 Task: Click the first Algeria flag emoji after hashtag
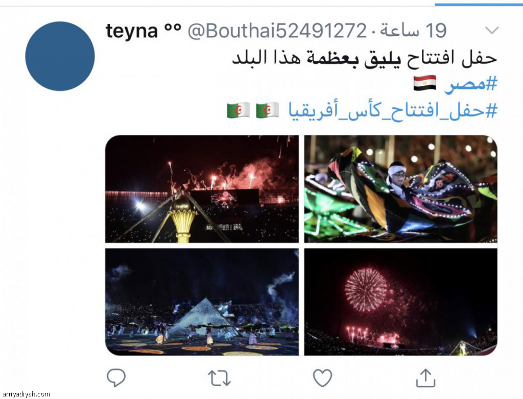point(267,110)
